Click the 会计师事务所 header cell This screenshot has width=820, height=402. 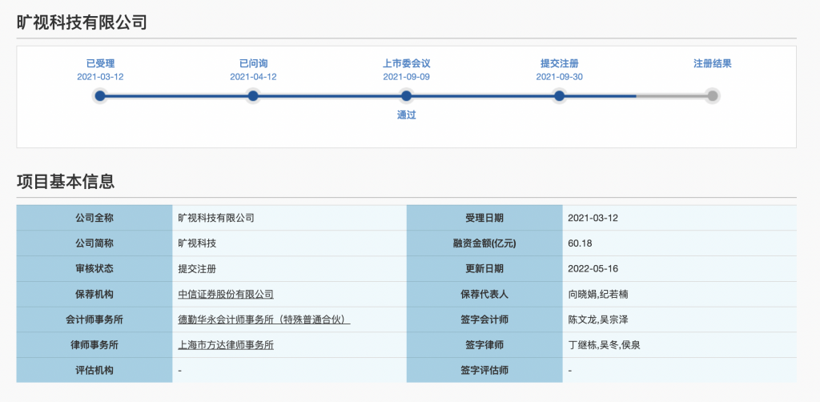pos(94,320)
